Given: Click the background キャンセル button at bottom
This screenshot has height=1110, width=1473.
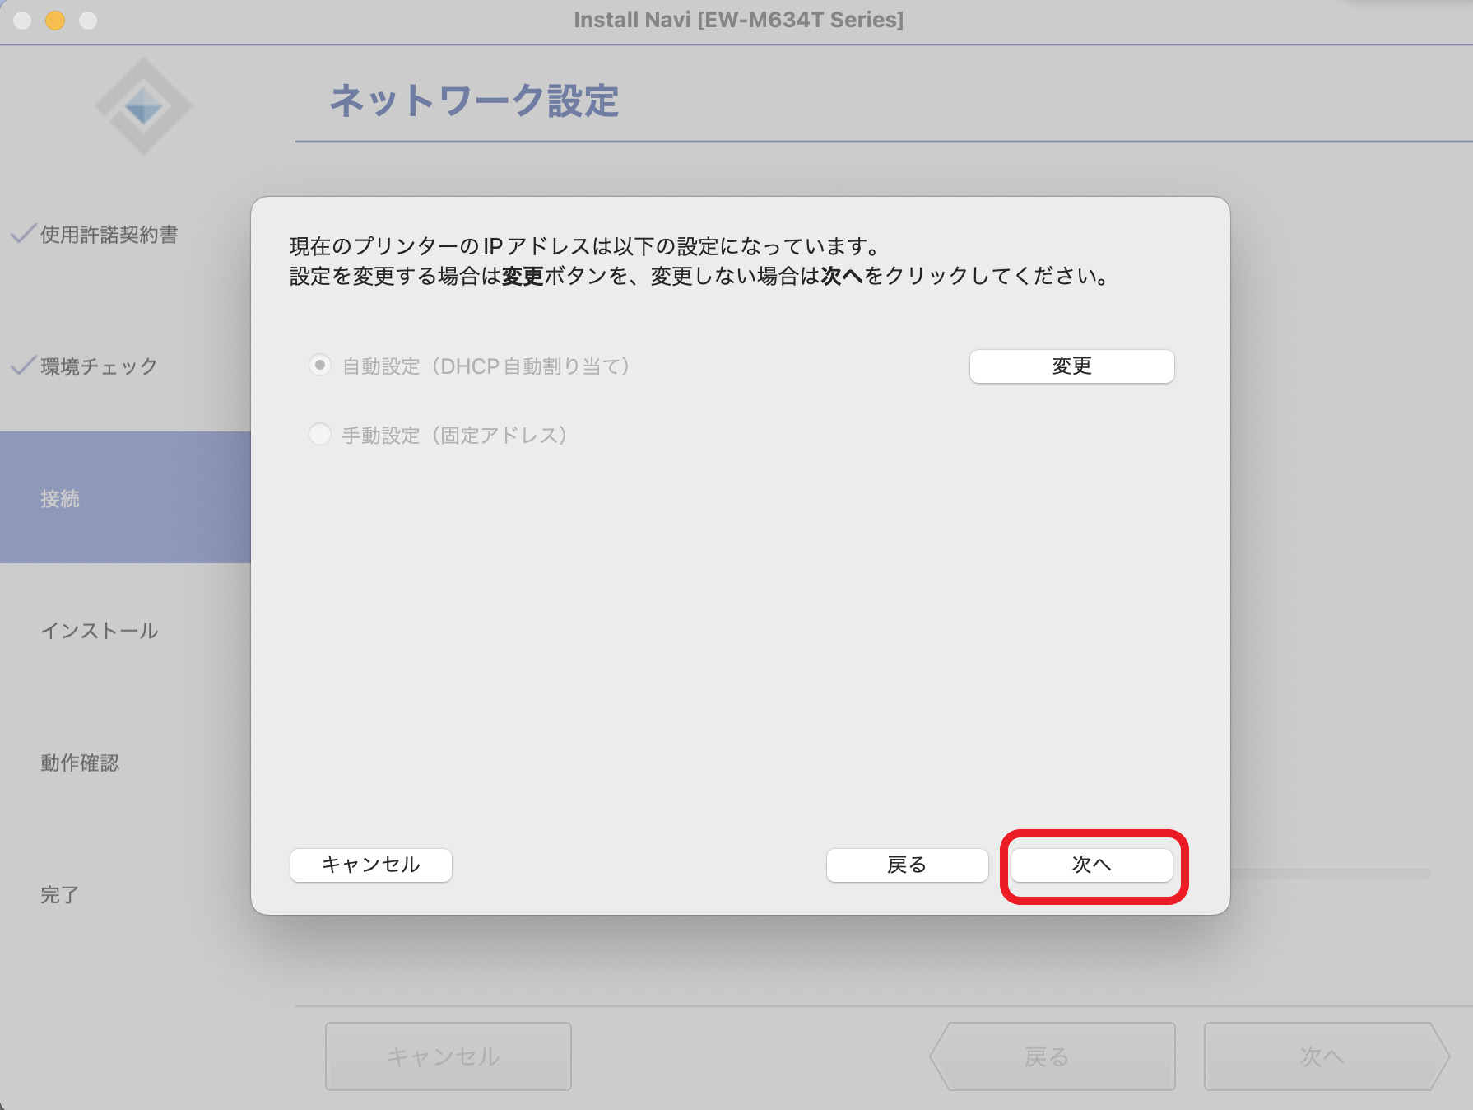Looking at the screenshot, I should (448, 1056).
